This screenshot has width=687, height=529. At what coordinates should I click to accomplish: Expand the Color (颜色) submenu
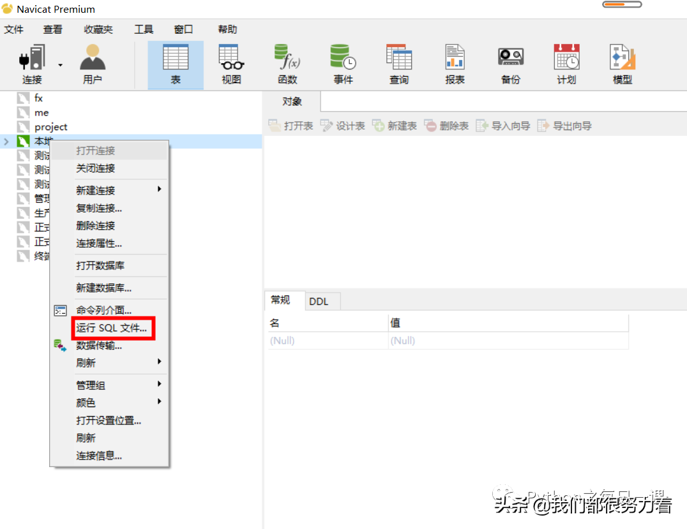pyautogui.click(x=109, y=403)
